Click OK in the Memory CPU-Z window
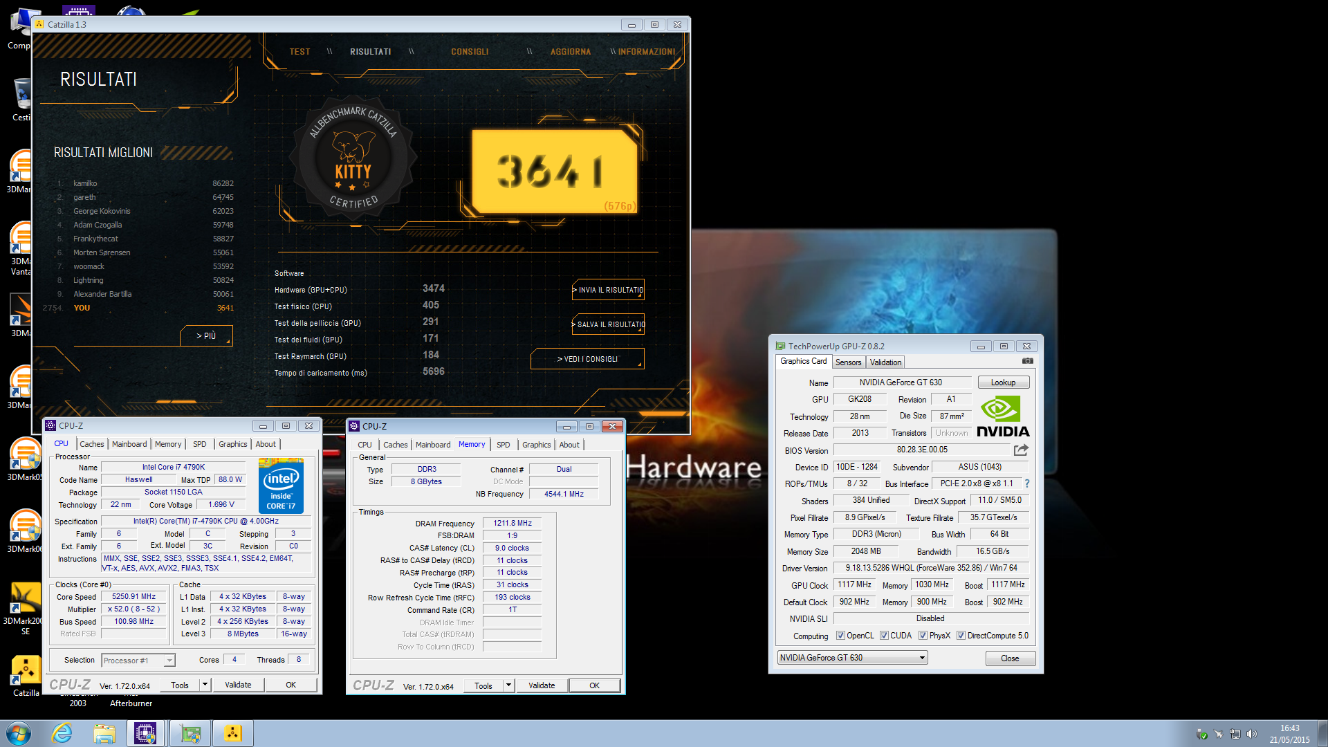This screenshot has height=747, width=1328. (594, 685)
